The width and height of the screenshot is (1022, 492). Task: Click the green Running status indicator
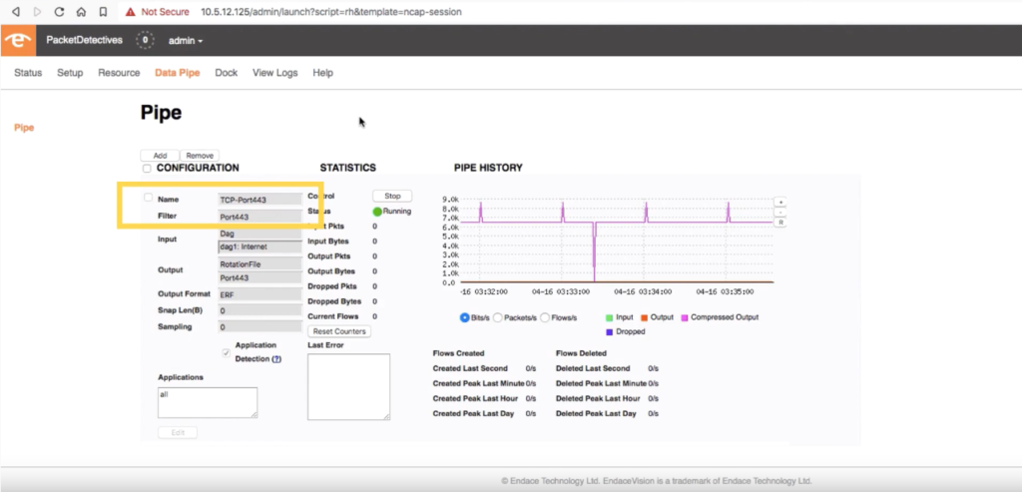(x=377, y=212)
